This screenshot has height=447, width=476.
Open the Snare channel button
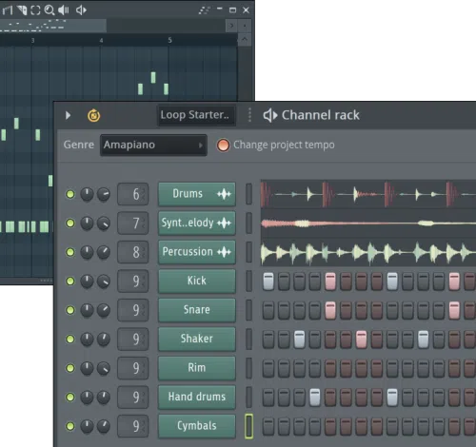(197, 310)
